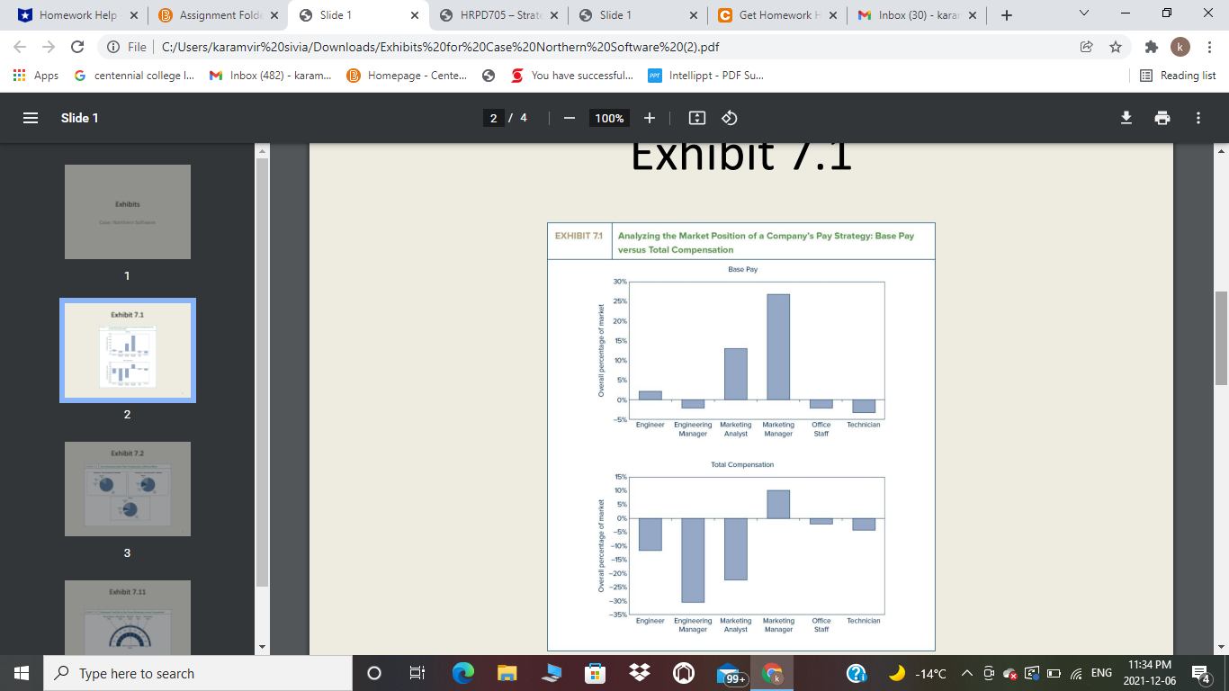Open the tab search dropdown arrow

pyautogui.click(x=1082, y=14)
